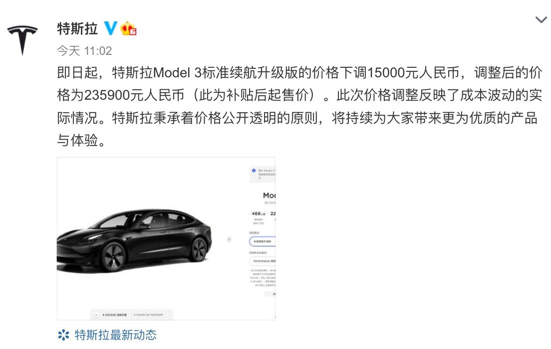Open the Tesla logo profile avatar
The width and height of the screenshot is (551, 349).
22,39
